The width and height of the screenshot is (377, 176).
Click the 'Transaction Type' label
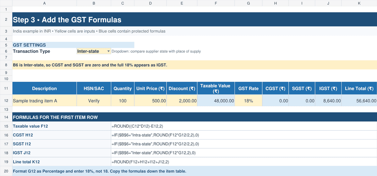click(31, 51)
